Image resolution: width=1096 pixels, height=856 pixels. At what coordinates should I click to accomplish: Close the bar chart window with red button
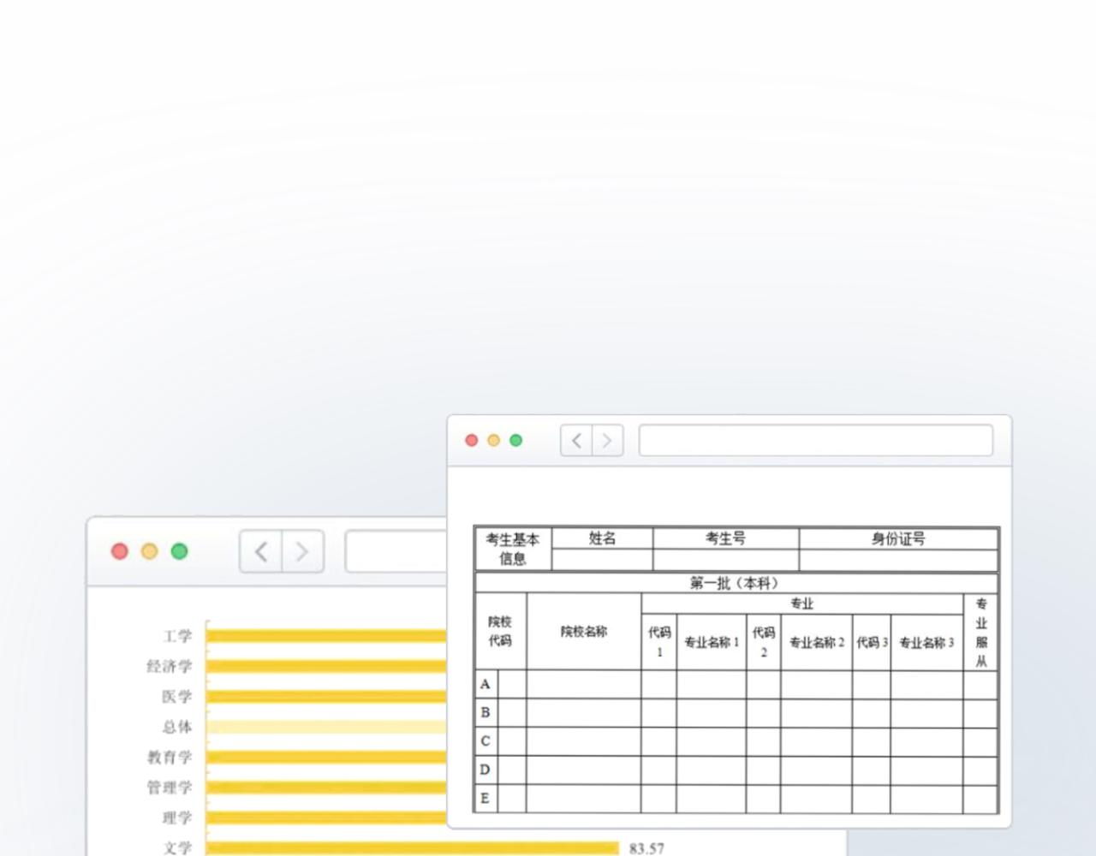point(120,551)
